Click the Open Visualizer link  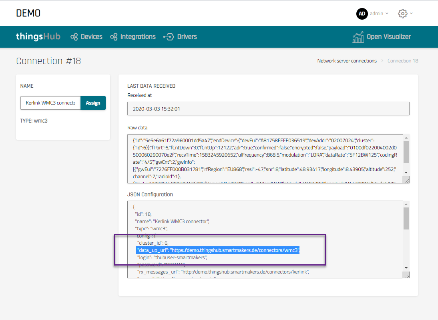(388, 37)
